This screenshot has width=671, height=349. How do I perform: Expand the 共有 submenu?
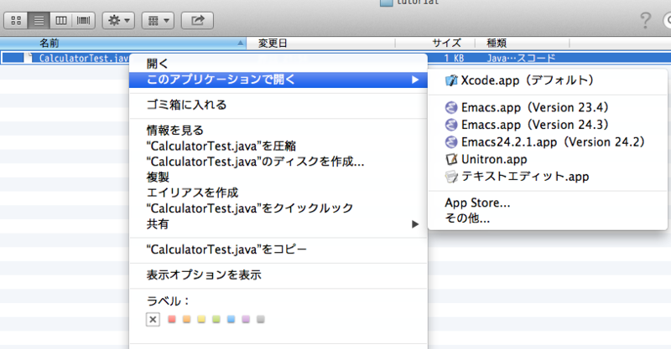coord(278,223)
